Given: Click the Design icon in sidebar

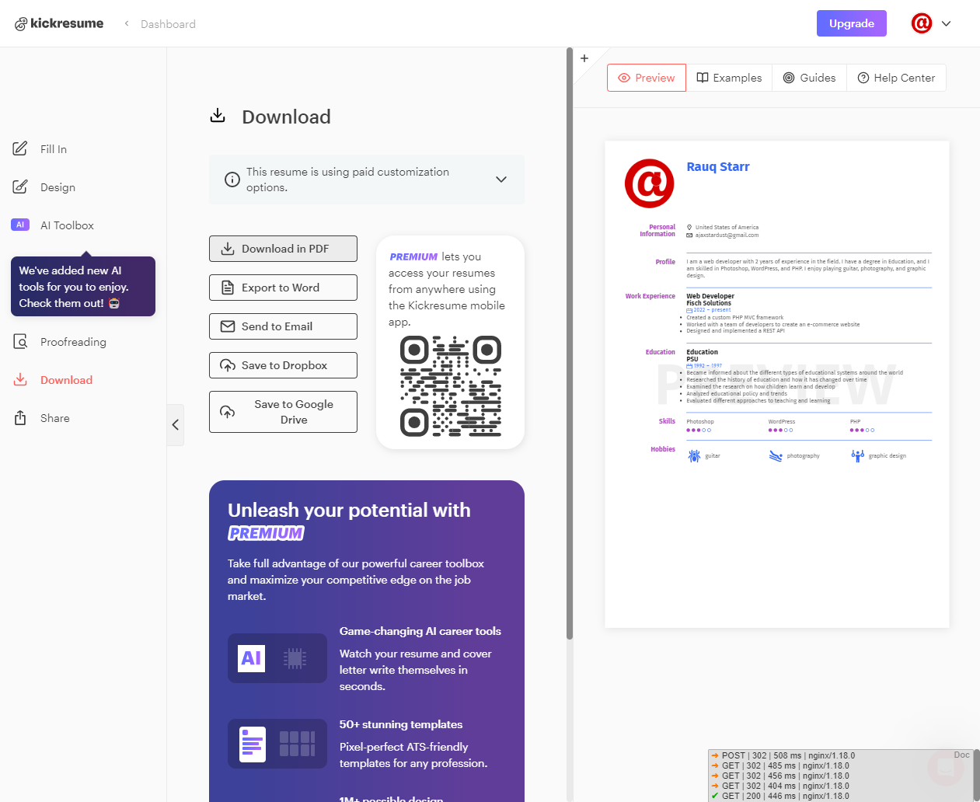Looking at the screenshot, I should pyautogui.click(x=20, y=187).
